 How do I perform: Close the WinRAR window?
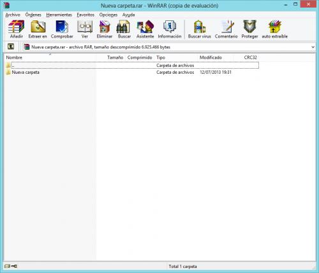pyautogui.click(x=308, y=4)
